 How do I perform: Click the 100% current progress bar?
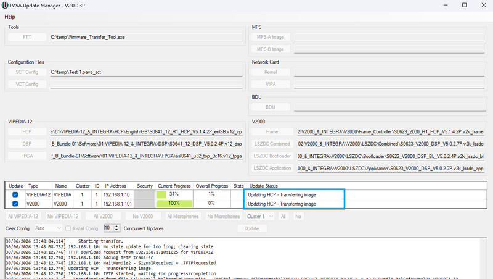point(174,204)
